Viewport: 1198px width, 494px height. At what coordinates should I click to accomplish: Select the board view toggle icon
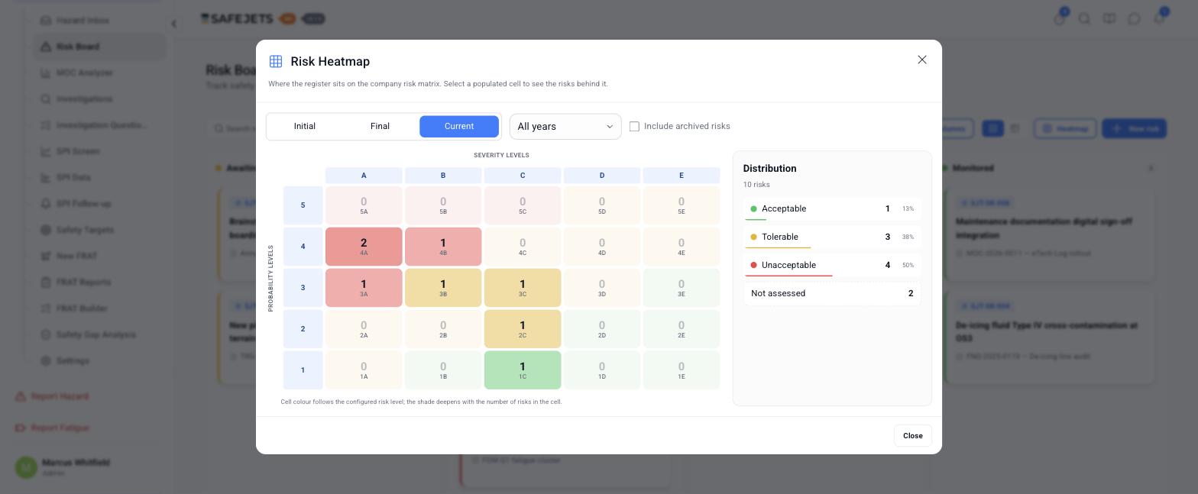coord(992,128)
